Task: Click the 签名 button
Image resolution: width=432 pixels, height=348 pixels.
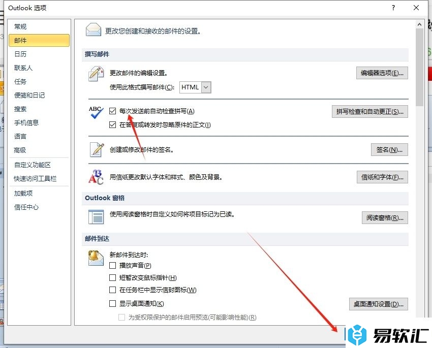Action: click(389, 149)
